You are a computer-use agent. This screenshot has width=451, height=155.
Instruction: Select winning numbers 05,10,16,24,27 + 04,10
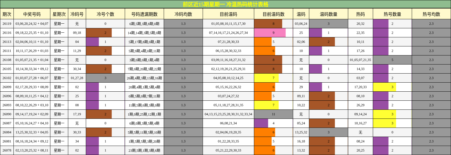click(32, 123)
